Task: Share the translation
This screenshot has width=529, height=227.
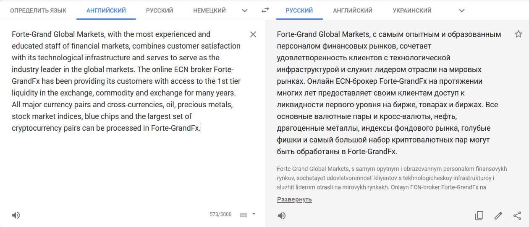Action: click(x=517, y=216)
